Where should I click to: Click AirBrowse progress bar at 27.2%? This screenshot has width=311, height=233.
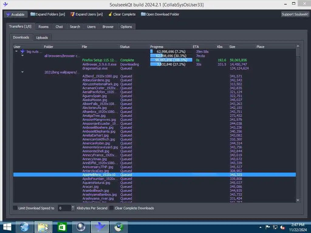[x=171, y=64]
